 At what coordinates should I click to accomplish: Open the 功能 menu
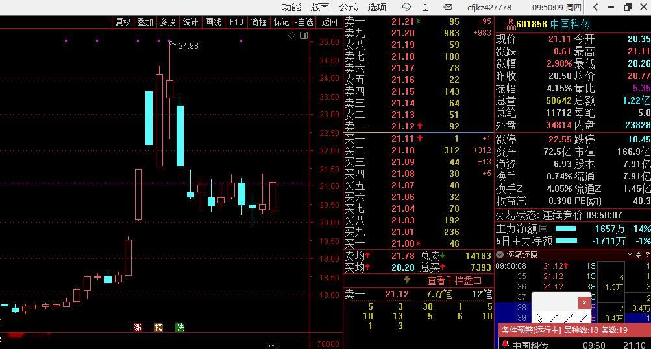291,7
